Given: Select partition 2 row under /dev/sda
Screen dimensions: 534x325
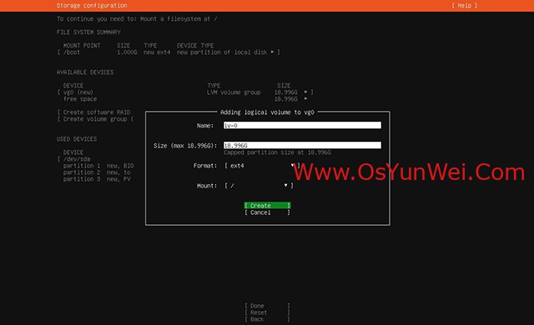Looking at the screenshot, I should point(97,172).
